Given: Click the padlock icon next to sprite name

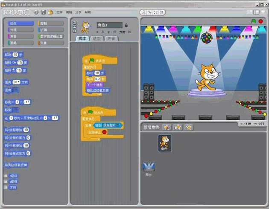Looking at the screenshot, I should [126, 25].
